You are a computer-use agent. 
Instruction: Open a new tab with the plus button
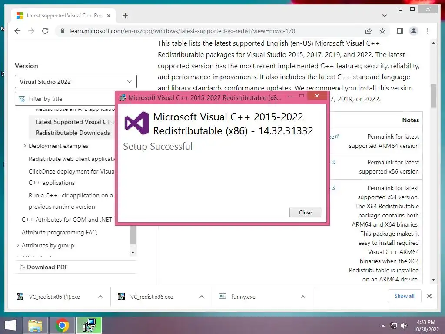coord(125,16)
